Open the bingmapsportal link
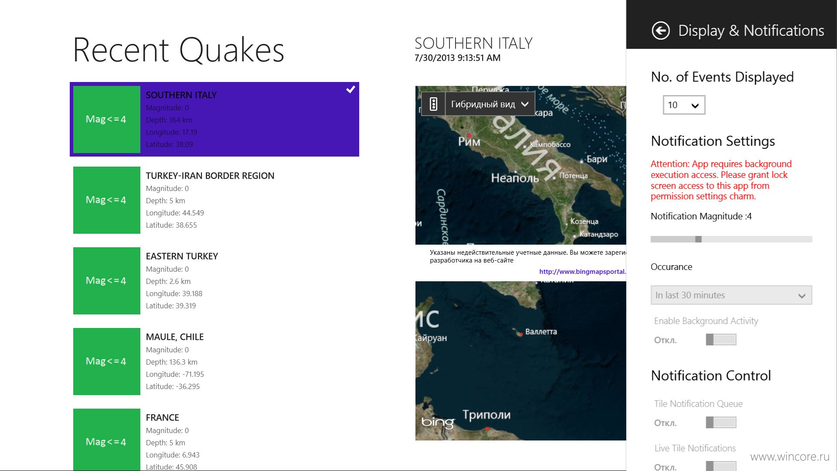 (582, 271)
